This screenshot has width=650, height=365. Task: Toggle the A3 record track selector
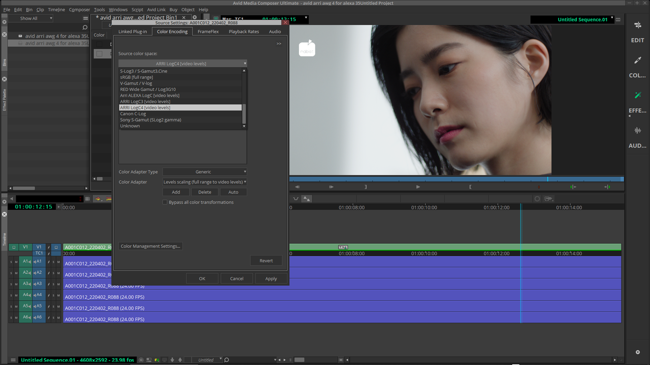[39, 284]
